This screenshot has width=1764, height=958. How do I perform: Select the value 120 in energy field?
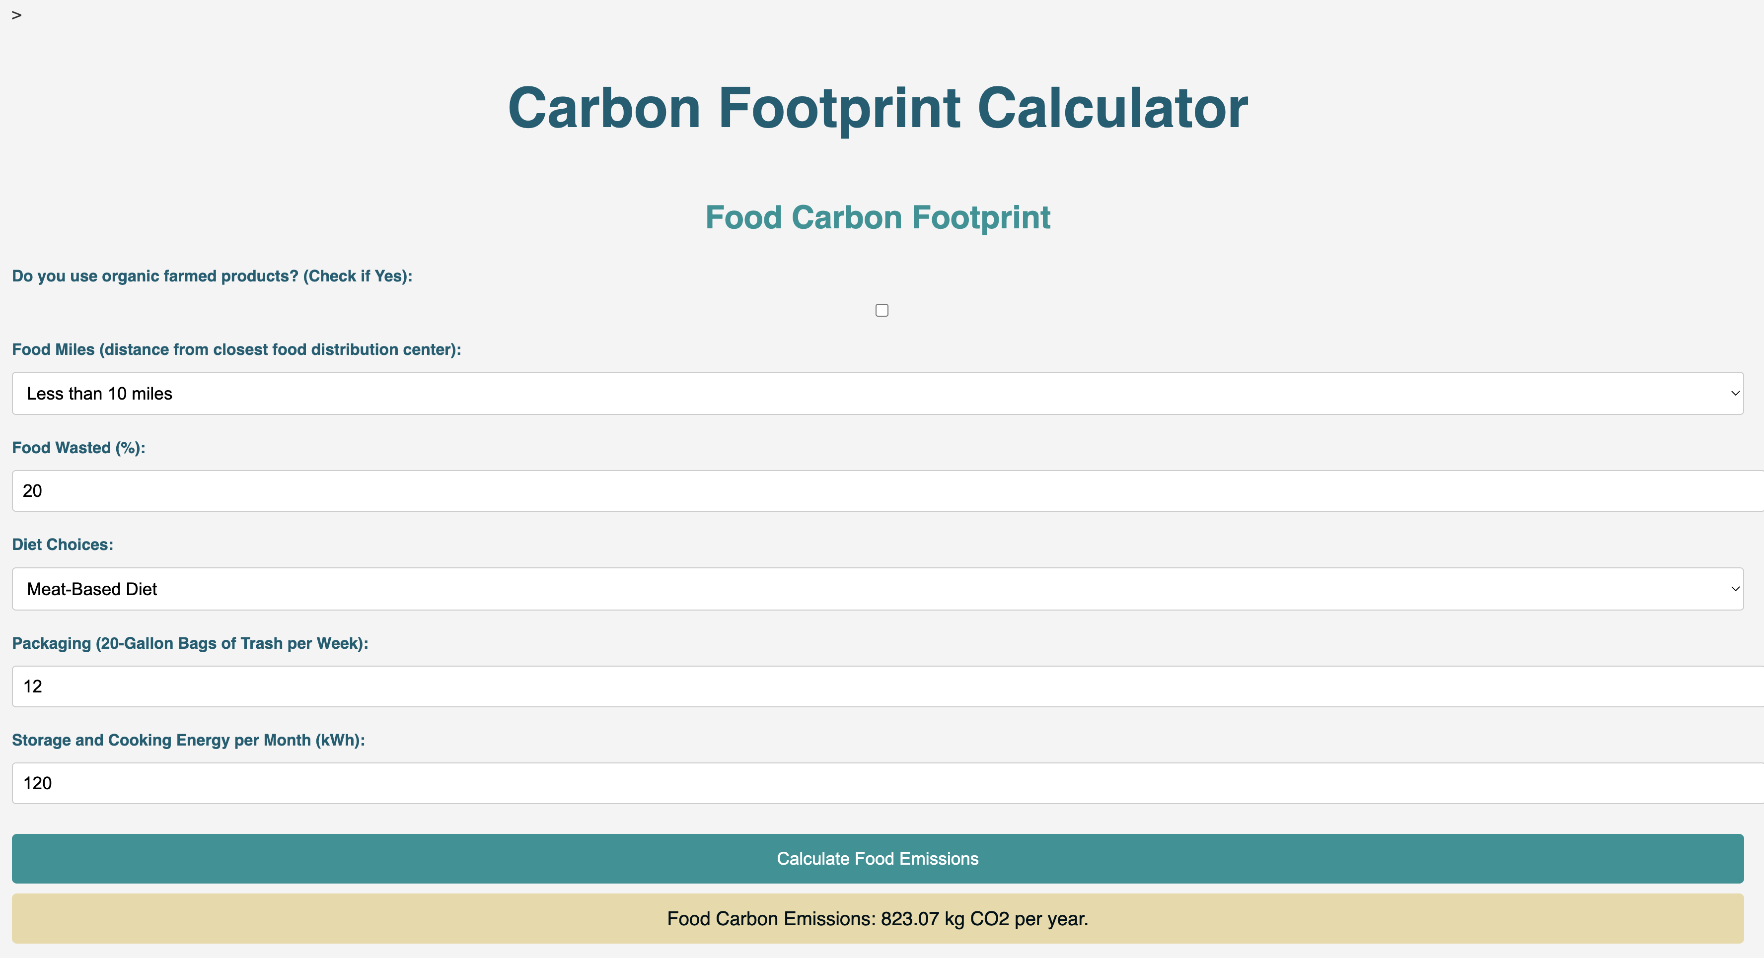[37, 783]
